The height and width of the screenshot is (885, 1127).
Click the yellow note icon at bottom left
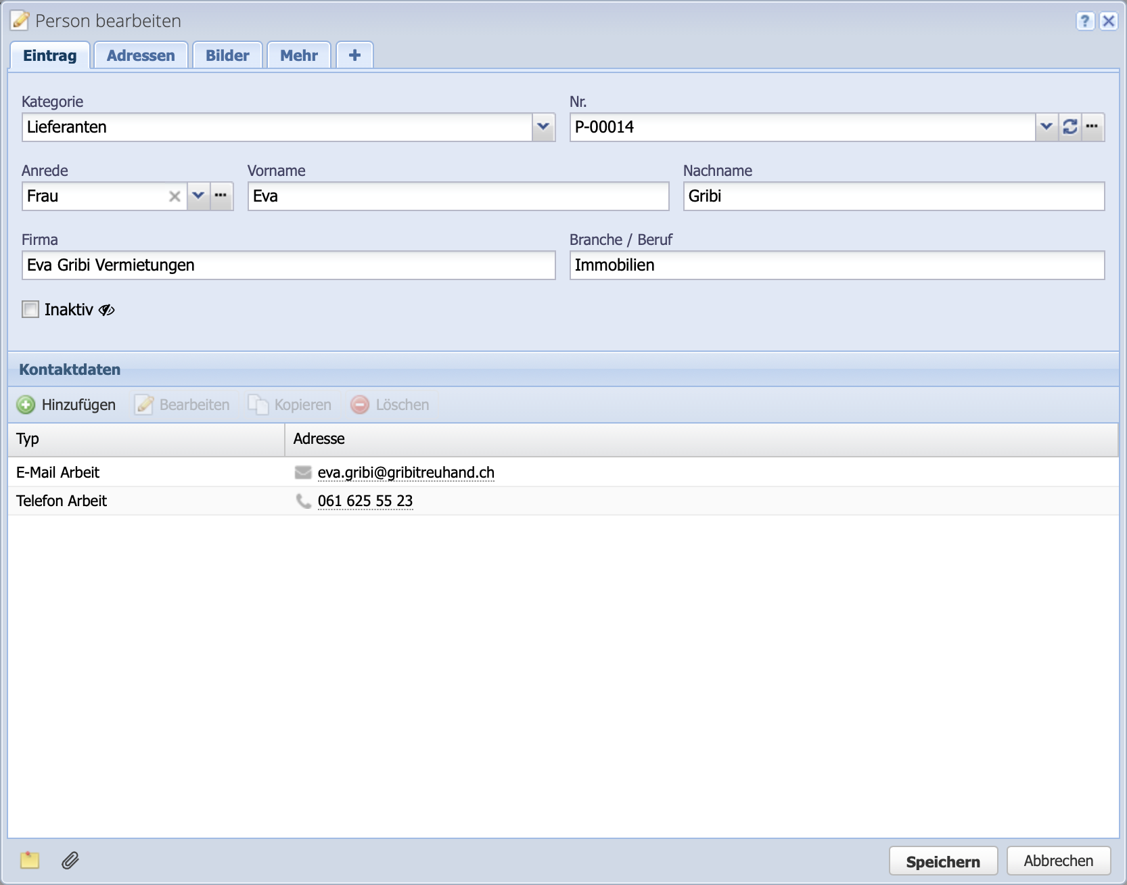30,861
